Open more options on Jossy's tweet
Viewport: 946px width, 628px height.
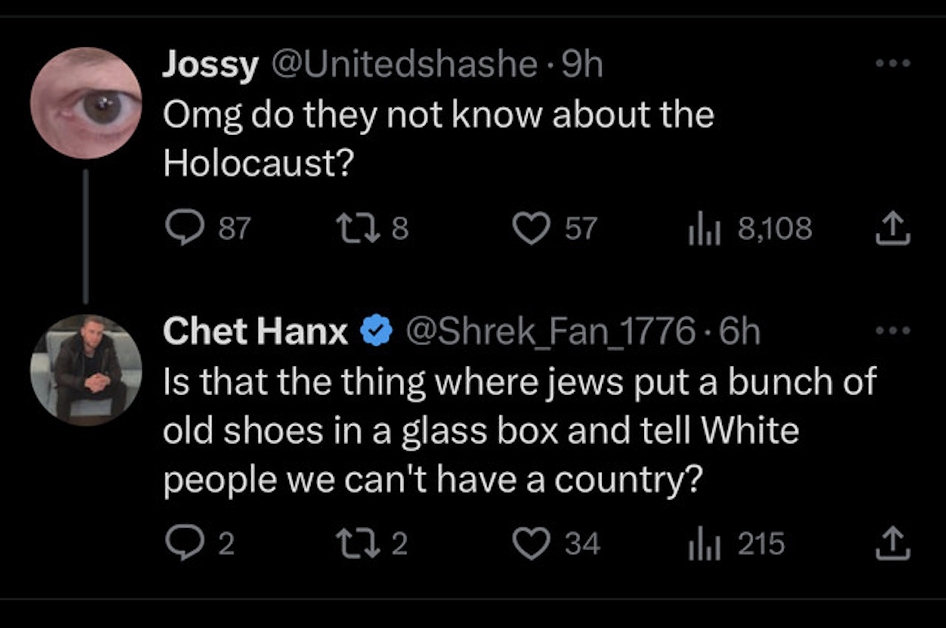893,64
